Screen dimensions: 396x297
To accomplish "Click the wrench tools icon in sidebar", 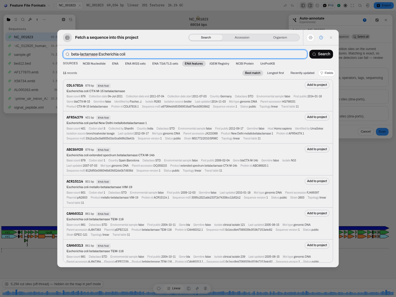I will 30,20.
